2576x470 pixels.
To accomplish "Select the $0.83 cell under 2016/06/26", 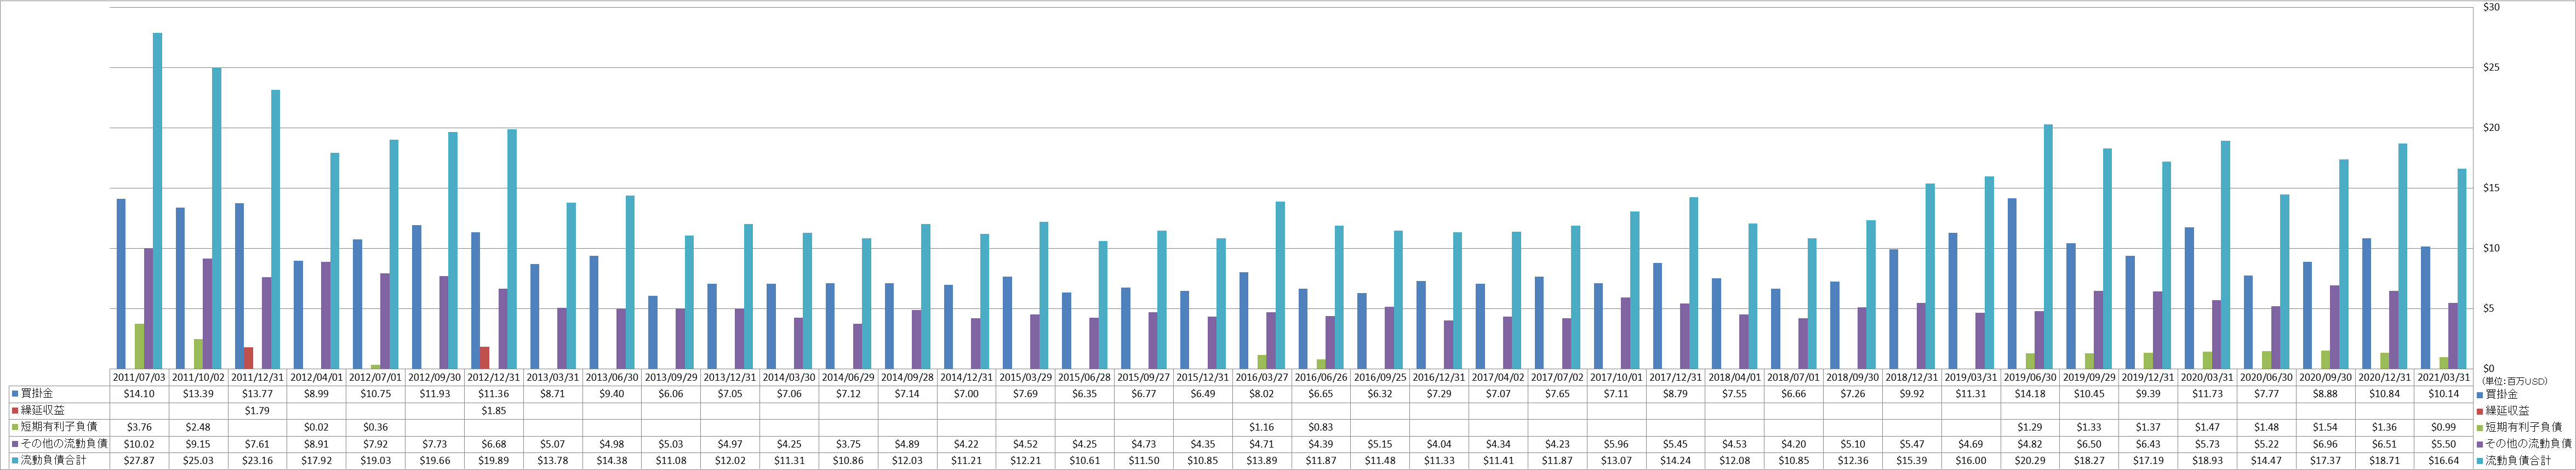I will (x=1320, y=427).
